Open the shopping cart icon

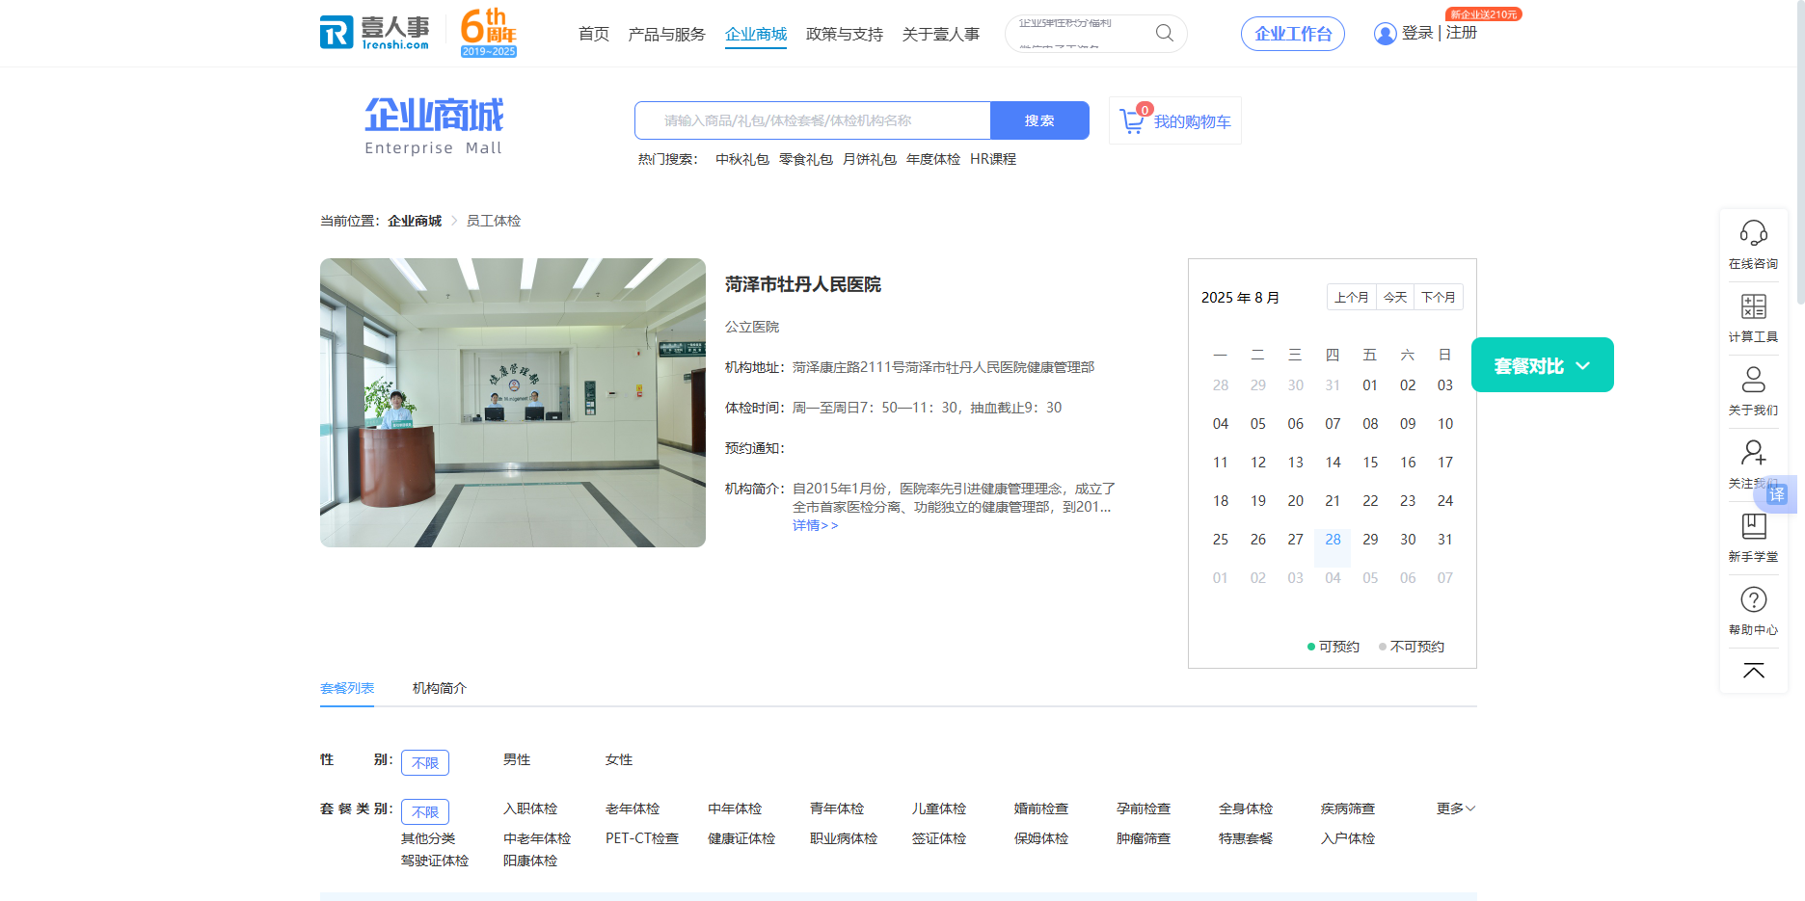pyautogui.click(x=1132, y=120)
